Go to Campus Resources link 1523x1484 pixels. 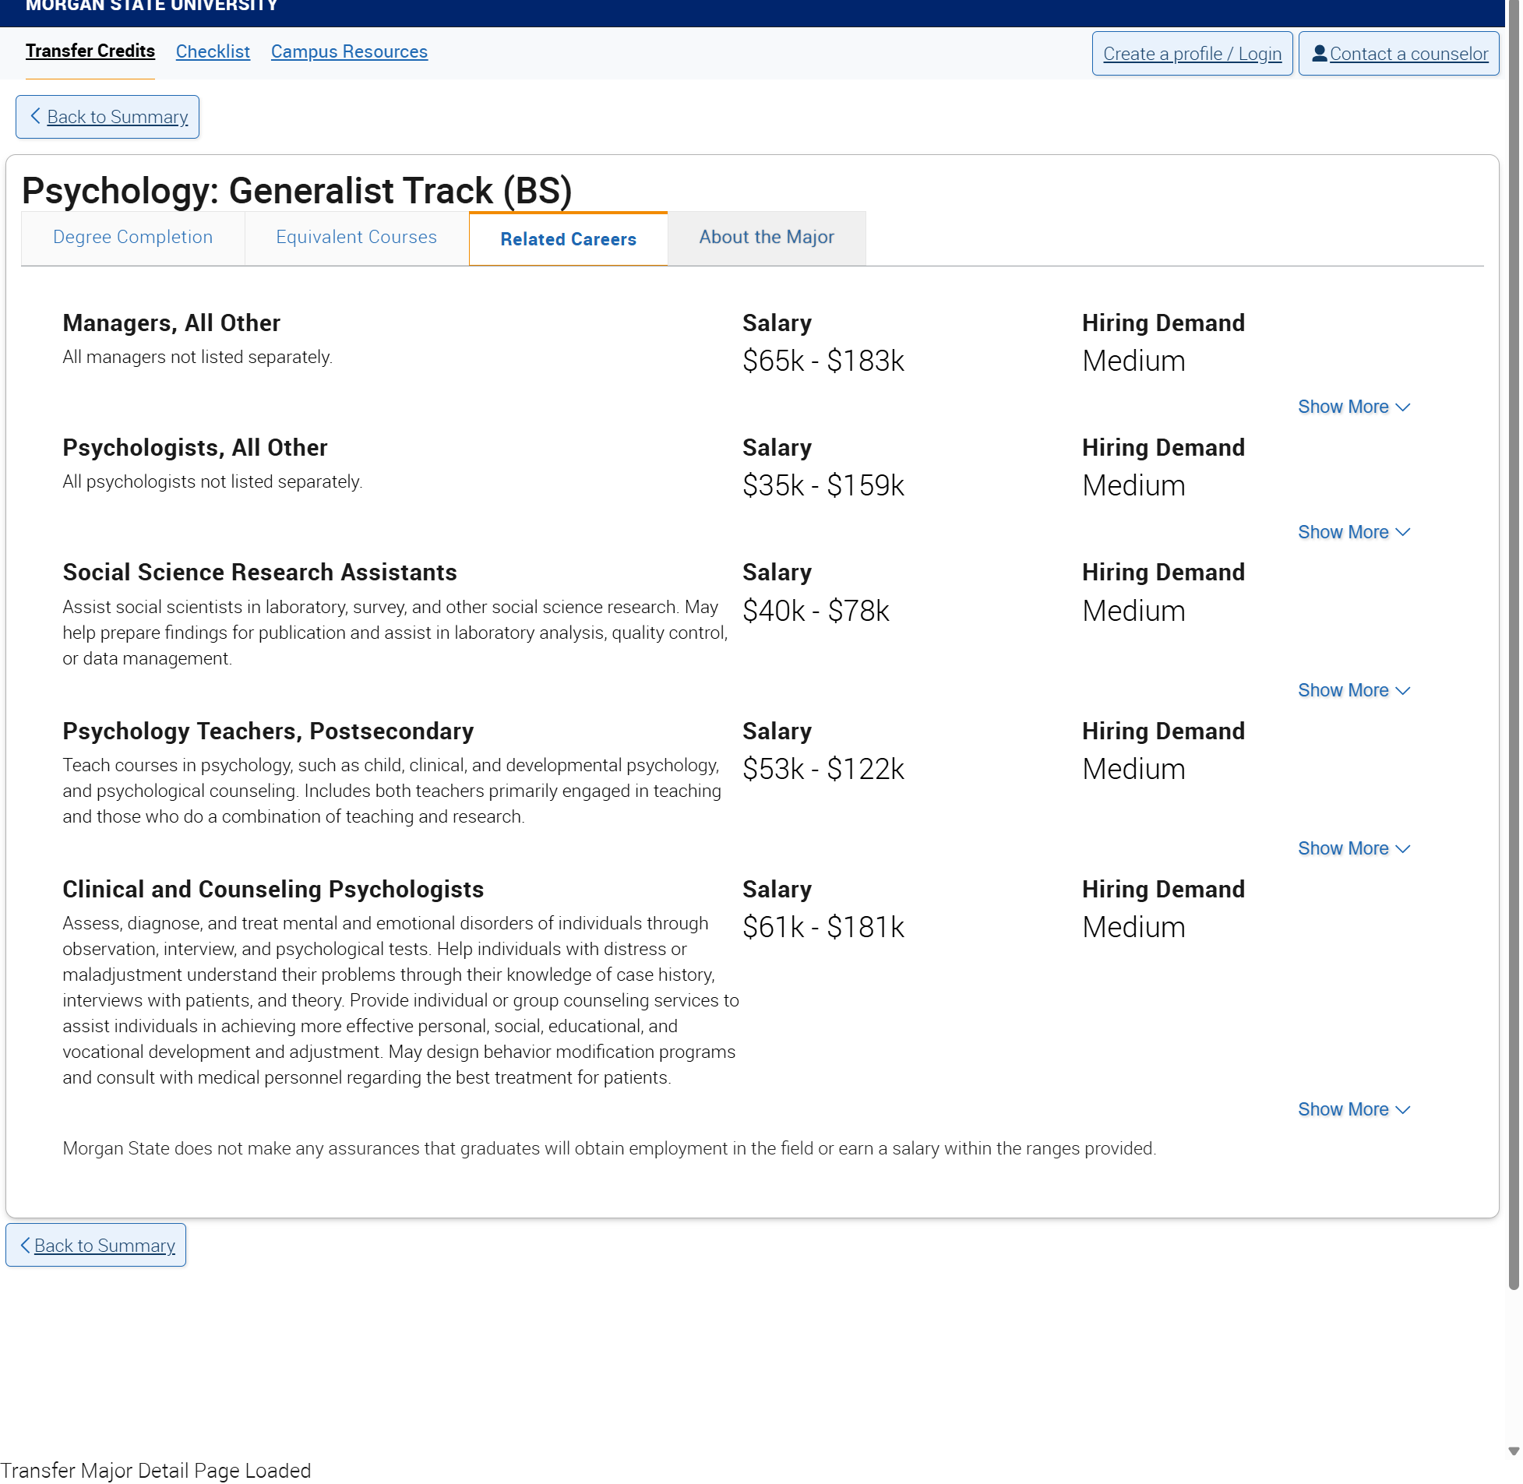click(x=349, y=52)
